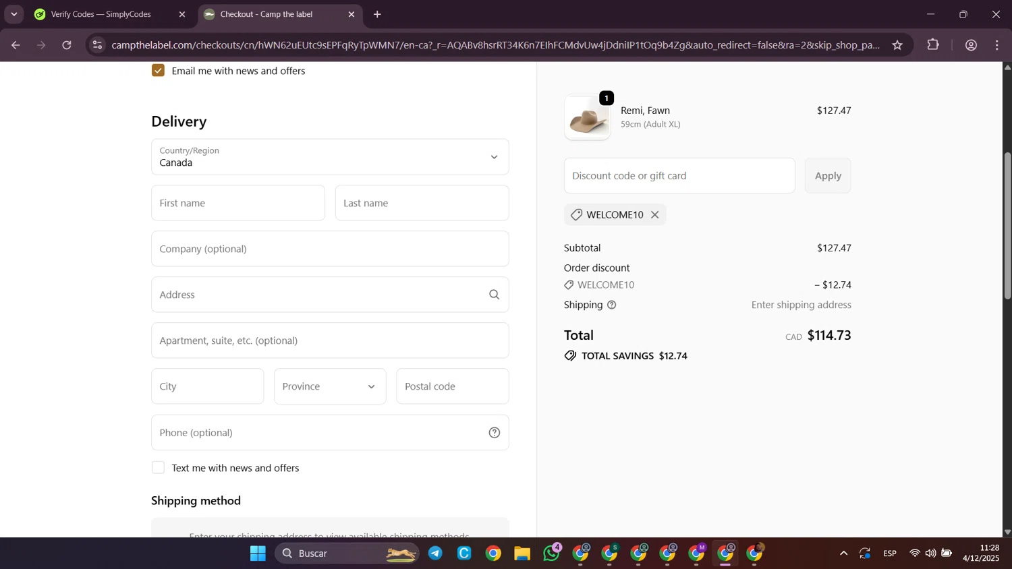Click the address search magnifier icon

click(x=494, y=295)
